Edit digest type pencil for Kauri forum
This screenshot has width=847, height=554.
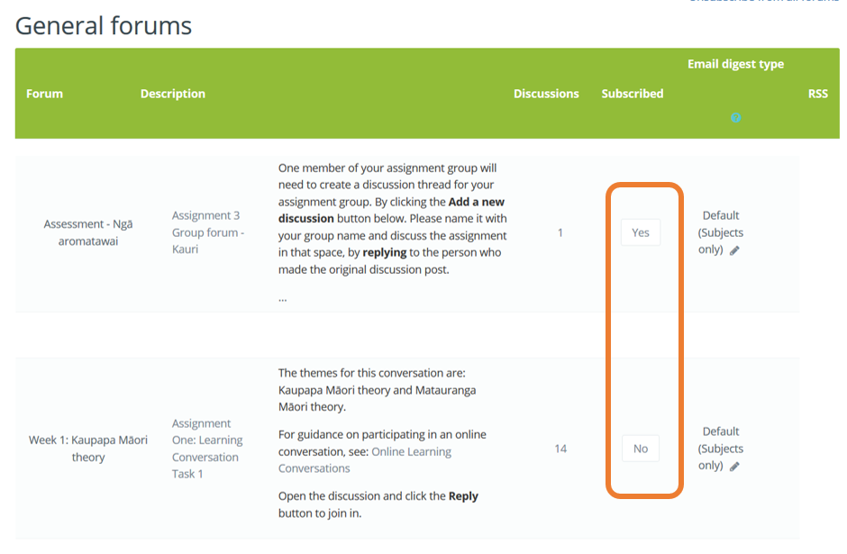[734, 250]
